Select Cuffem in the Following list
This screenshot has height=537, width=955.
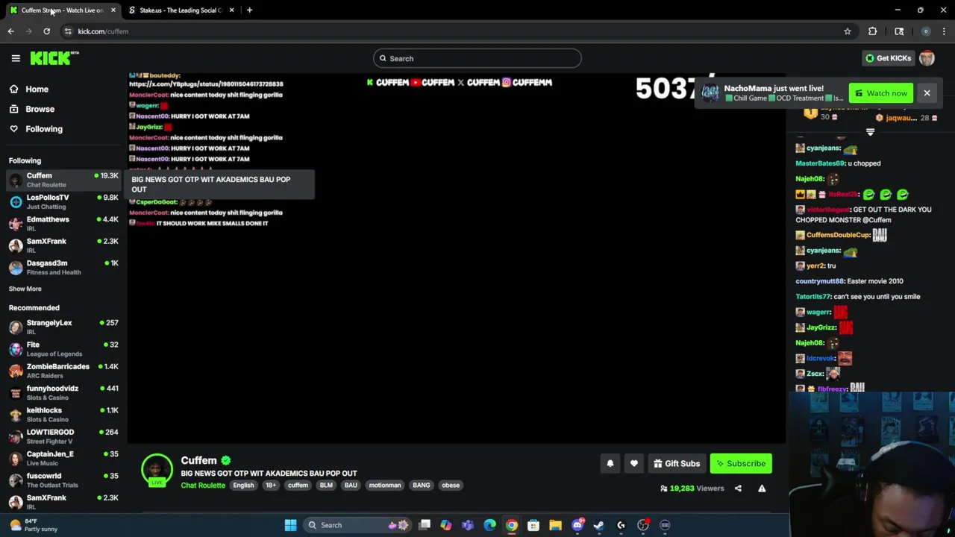[63, 180]
